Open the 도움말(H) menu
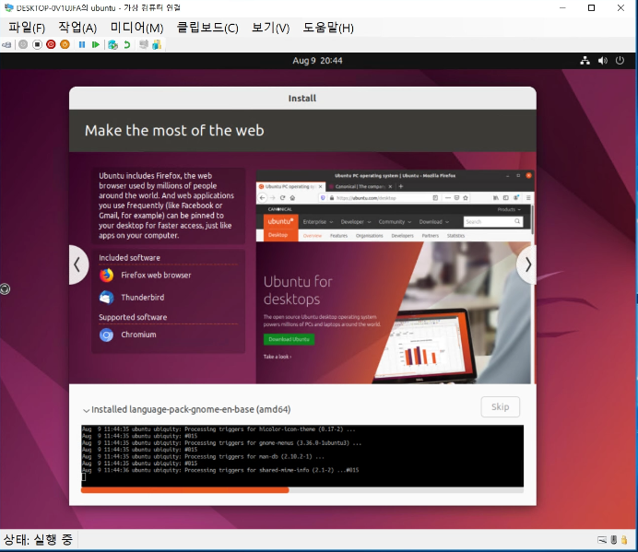Screen dimensions: 638x552 point(328,28)
